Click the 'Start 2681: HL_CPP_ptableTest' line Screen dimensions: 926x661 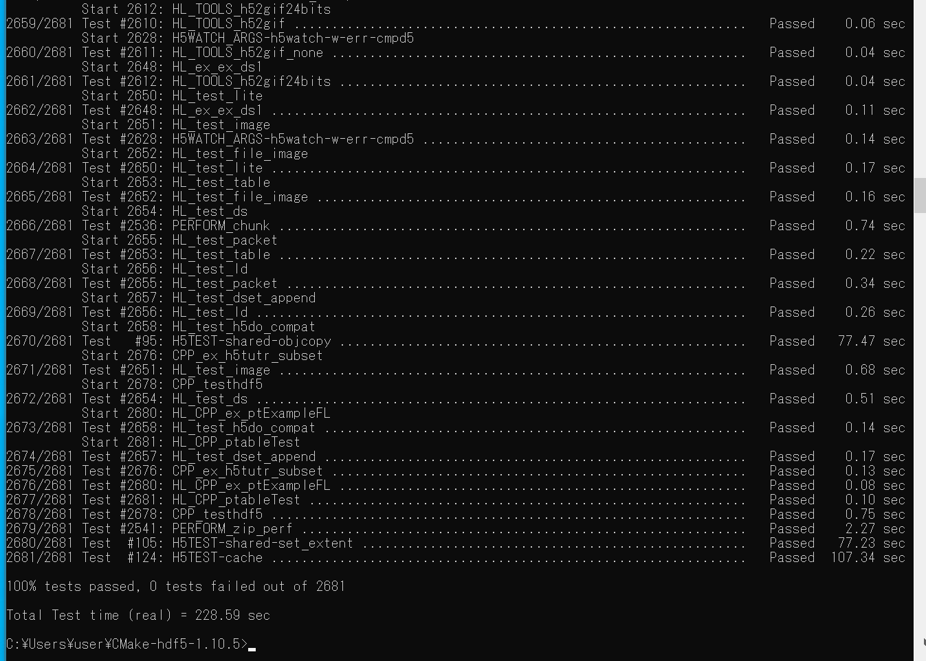click(x=191, y=442)
